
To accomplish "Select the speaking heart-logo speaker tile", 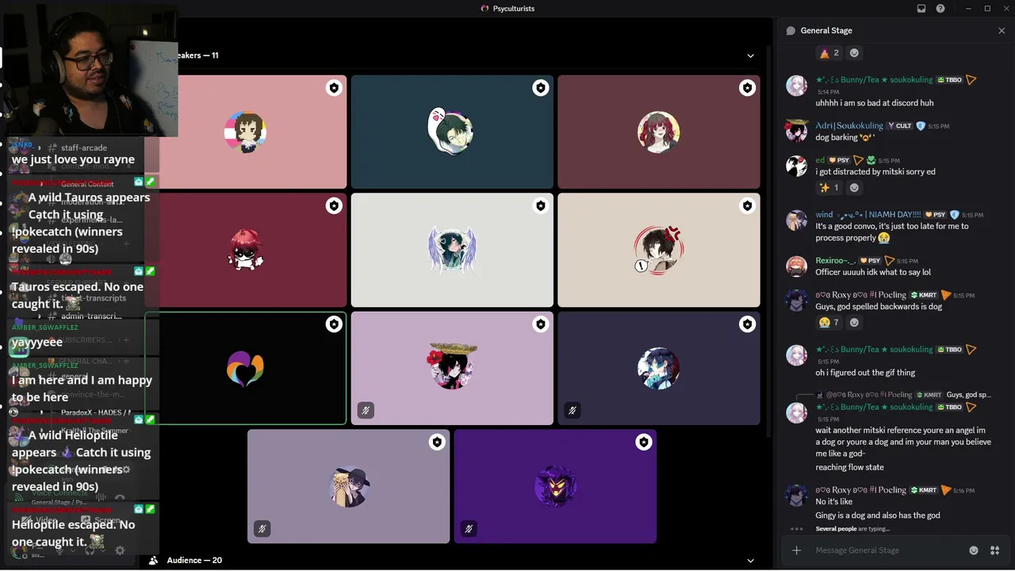I will (245, 368).
